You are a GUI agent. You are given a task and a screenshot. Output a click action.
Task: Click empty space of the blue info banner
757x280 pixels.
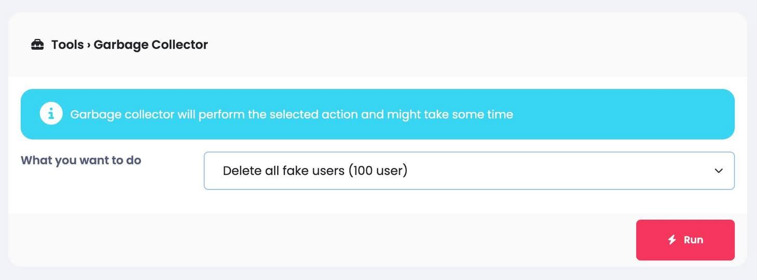coord(623,114)
